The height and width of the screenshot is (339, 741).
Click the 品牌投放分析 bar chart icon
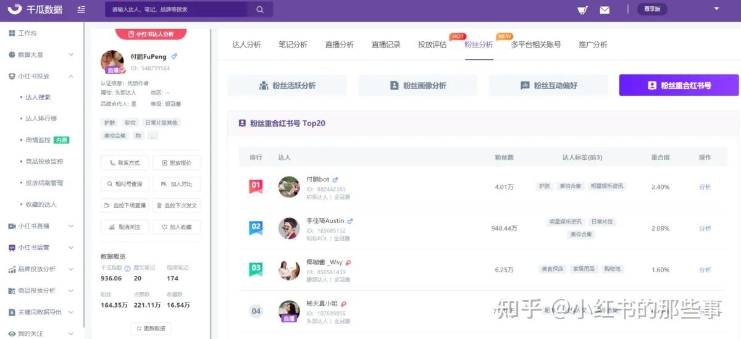coord(12,269)
